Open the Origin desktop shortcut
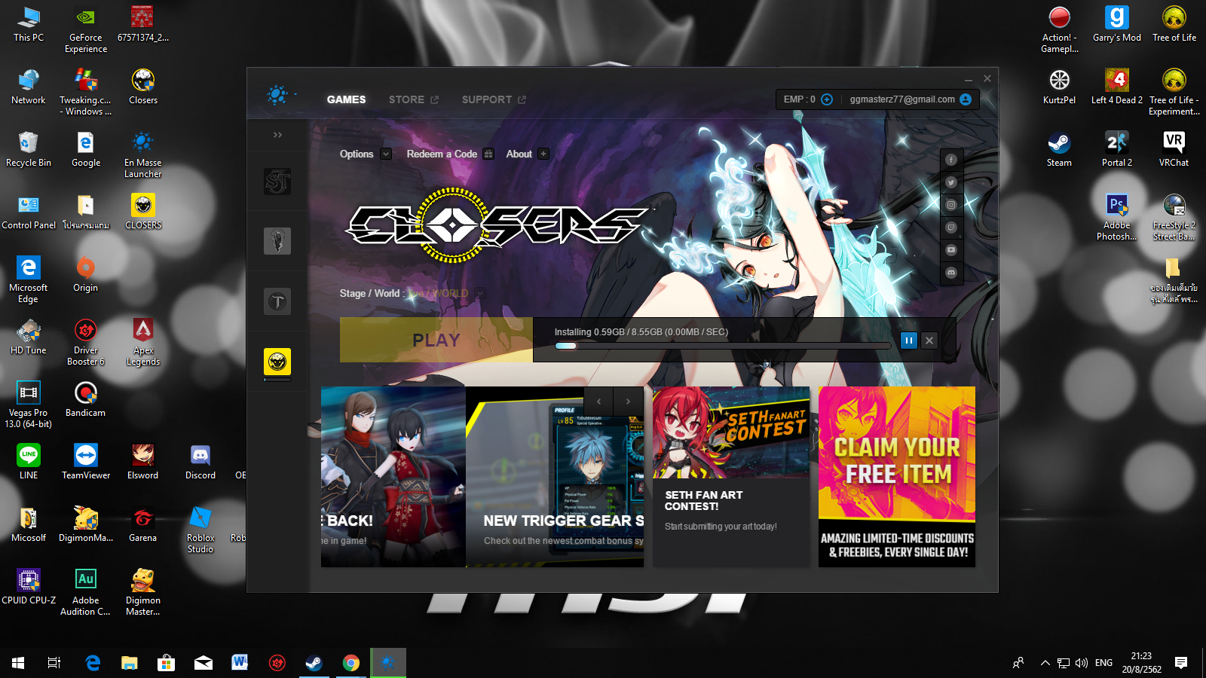 click(86, 274)
